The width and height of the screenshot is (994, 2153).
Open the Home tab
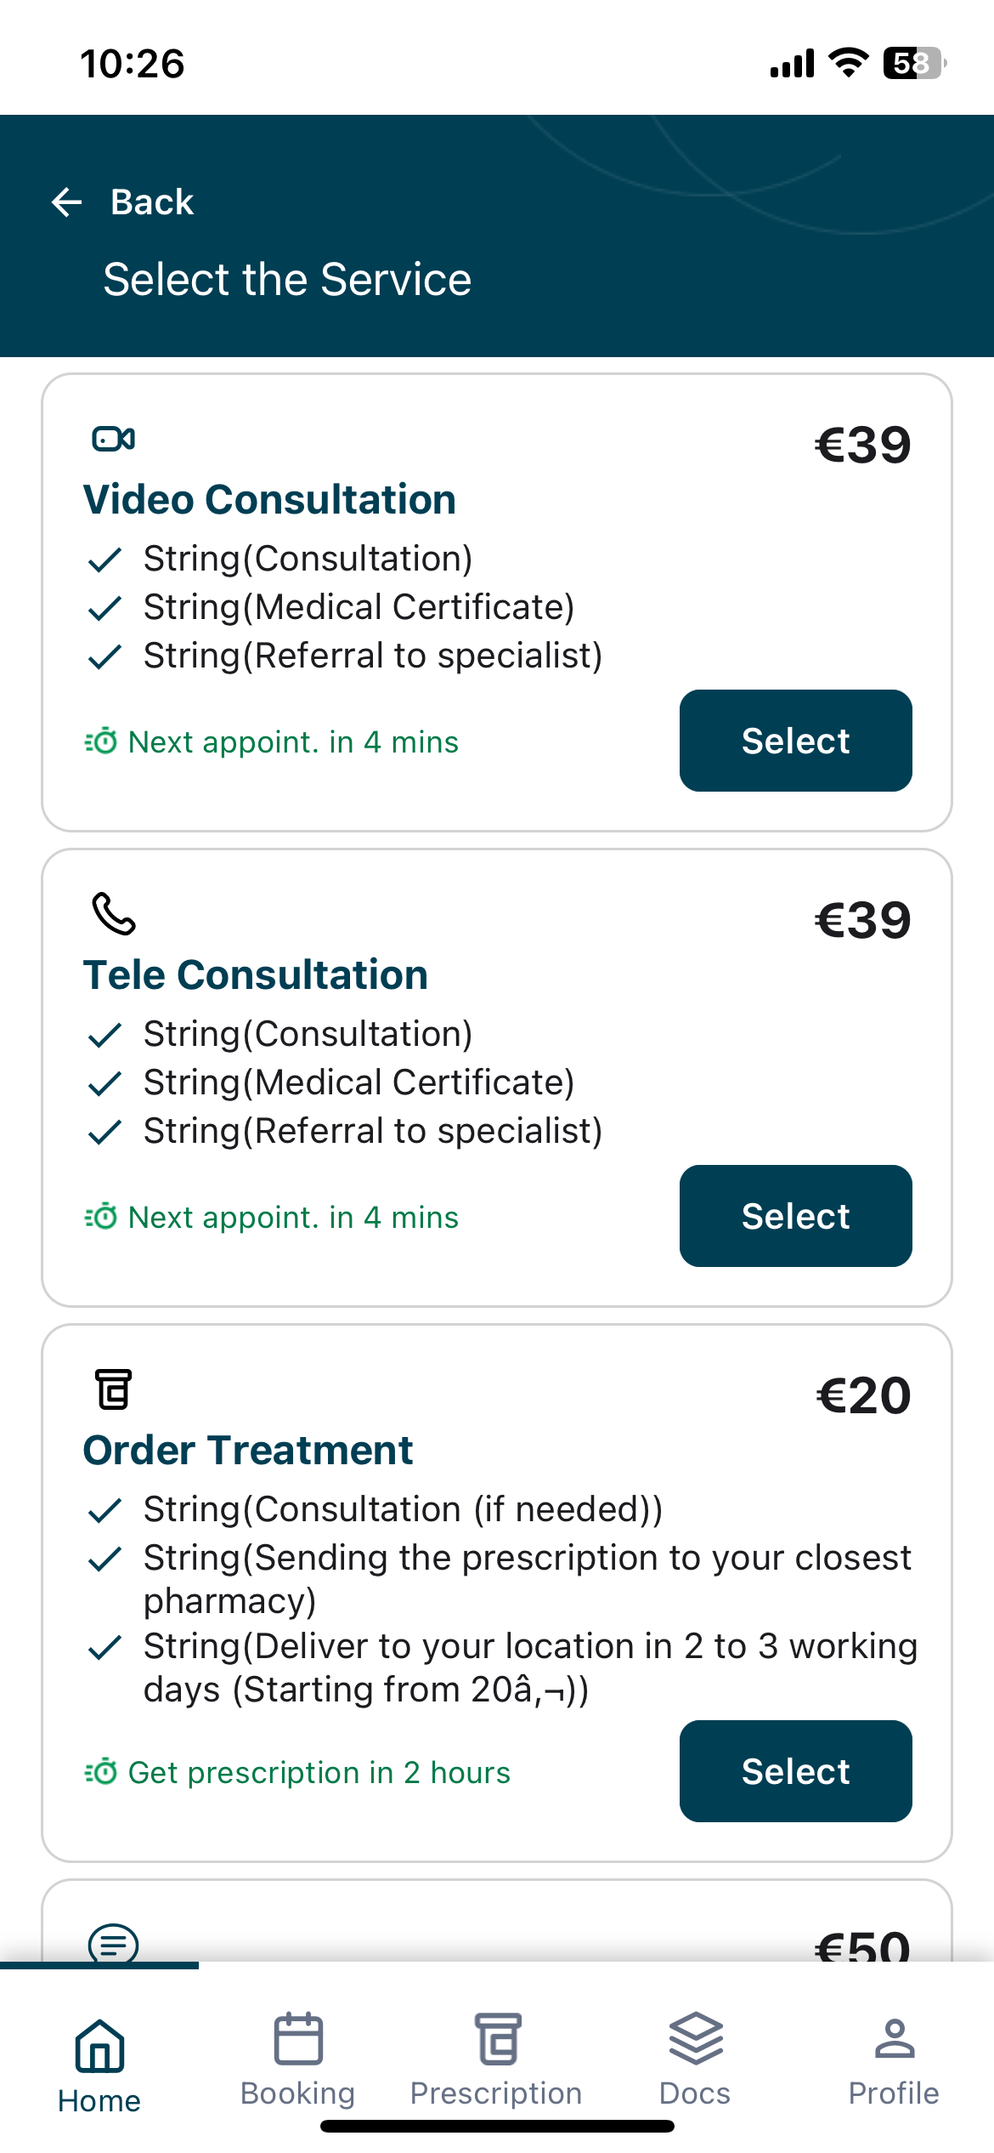point(99,2066)
